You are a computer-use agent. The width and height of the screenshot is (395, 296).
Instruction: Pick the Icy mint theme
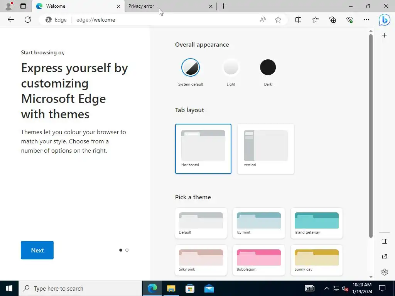pos(259,223)
